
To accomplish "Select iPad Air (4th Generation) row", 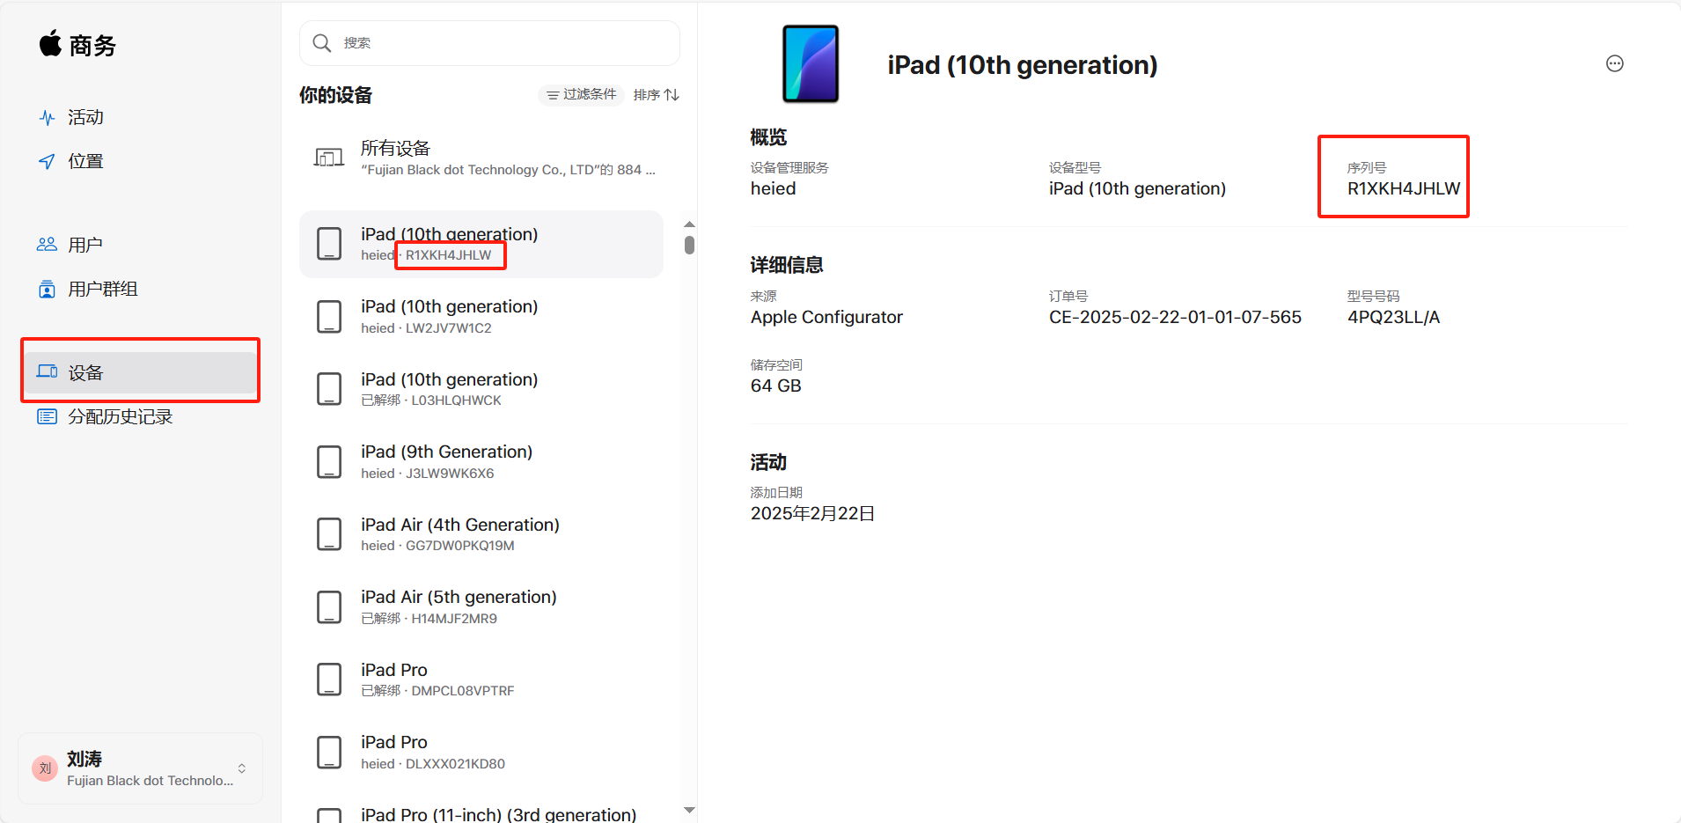I will click(481, 534).
